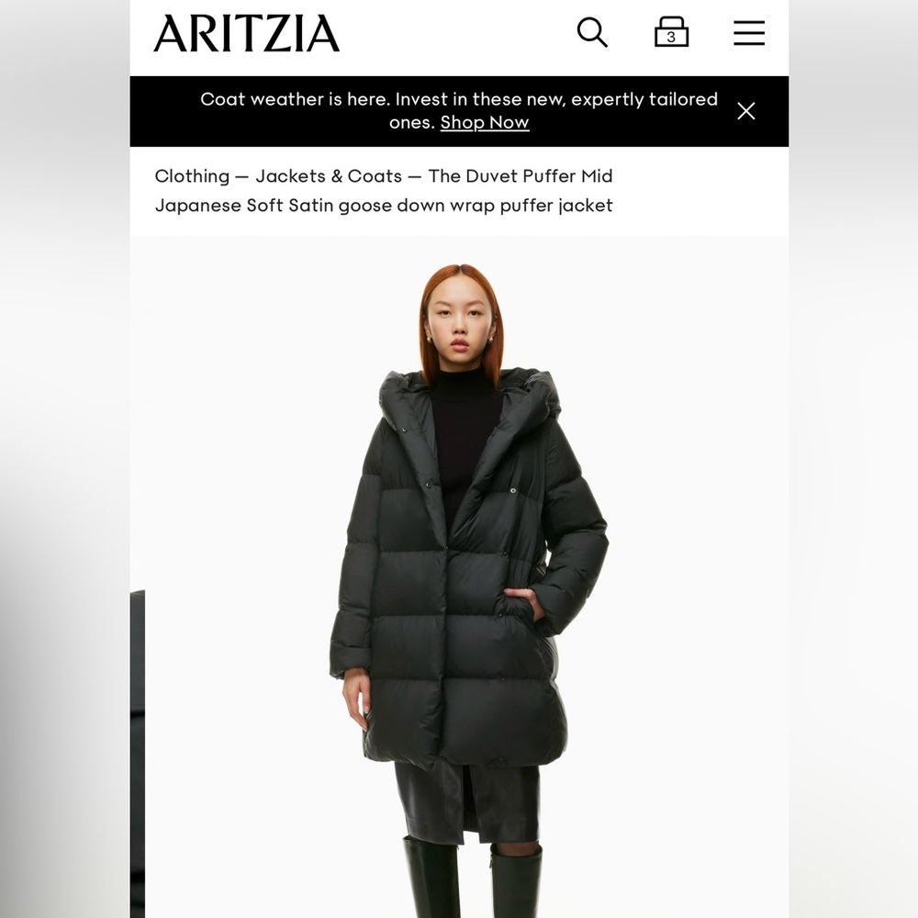Click the ARITZIA logo
The width and height of the screenshot is (918, 918).
click(246, 33)
